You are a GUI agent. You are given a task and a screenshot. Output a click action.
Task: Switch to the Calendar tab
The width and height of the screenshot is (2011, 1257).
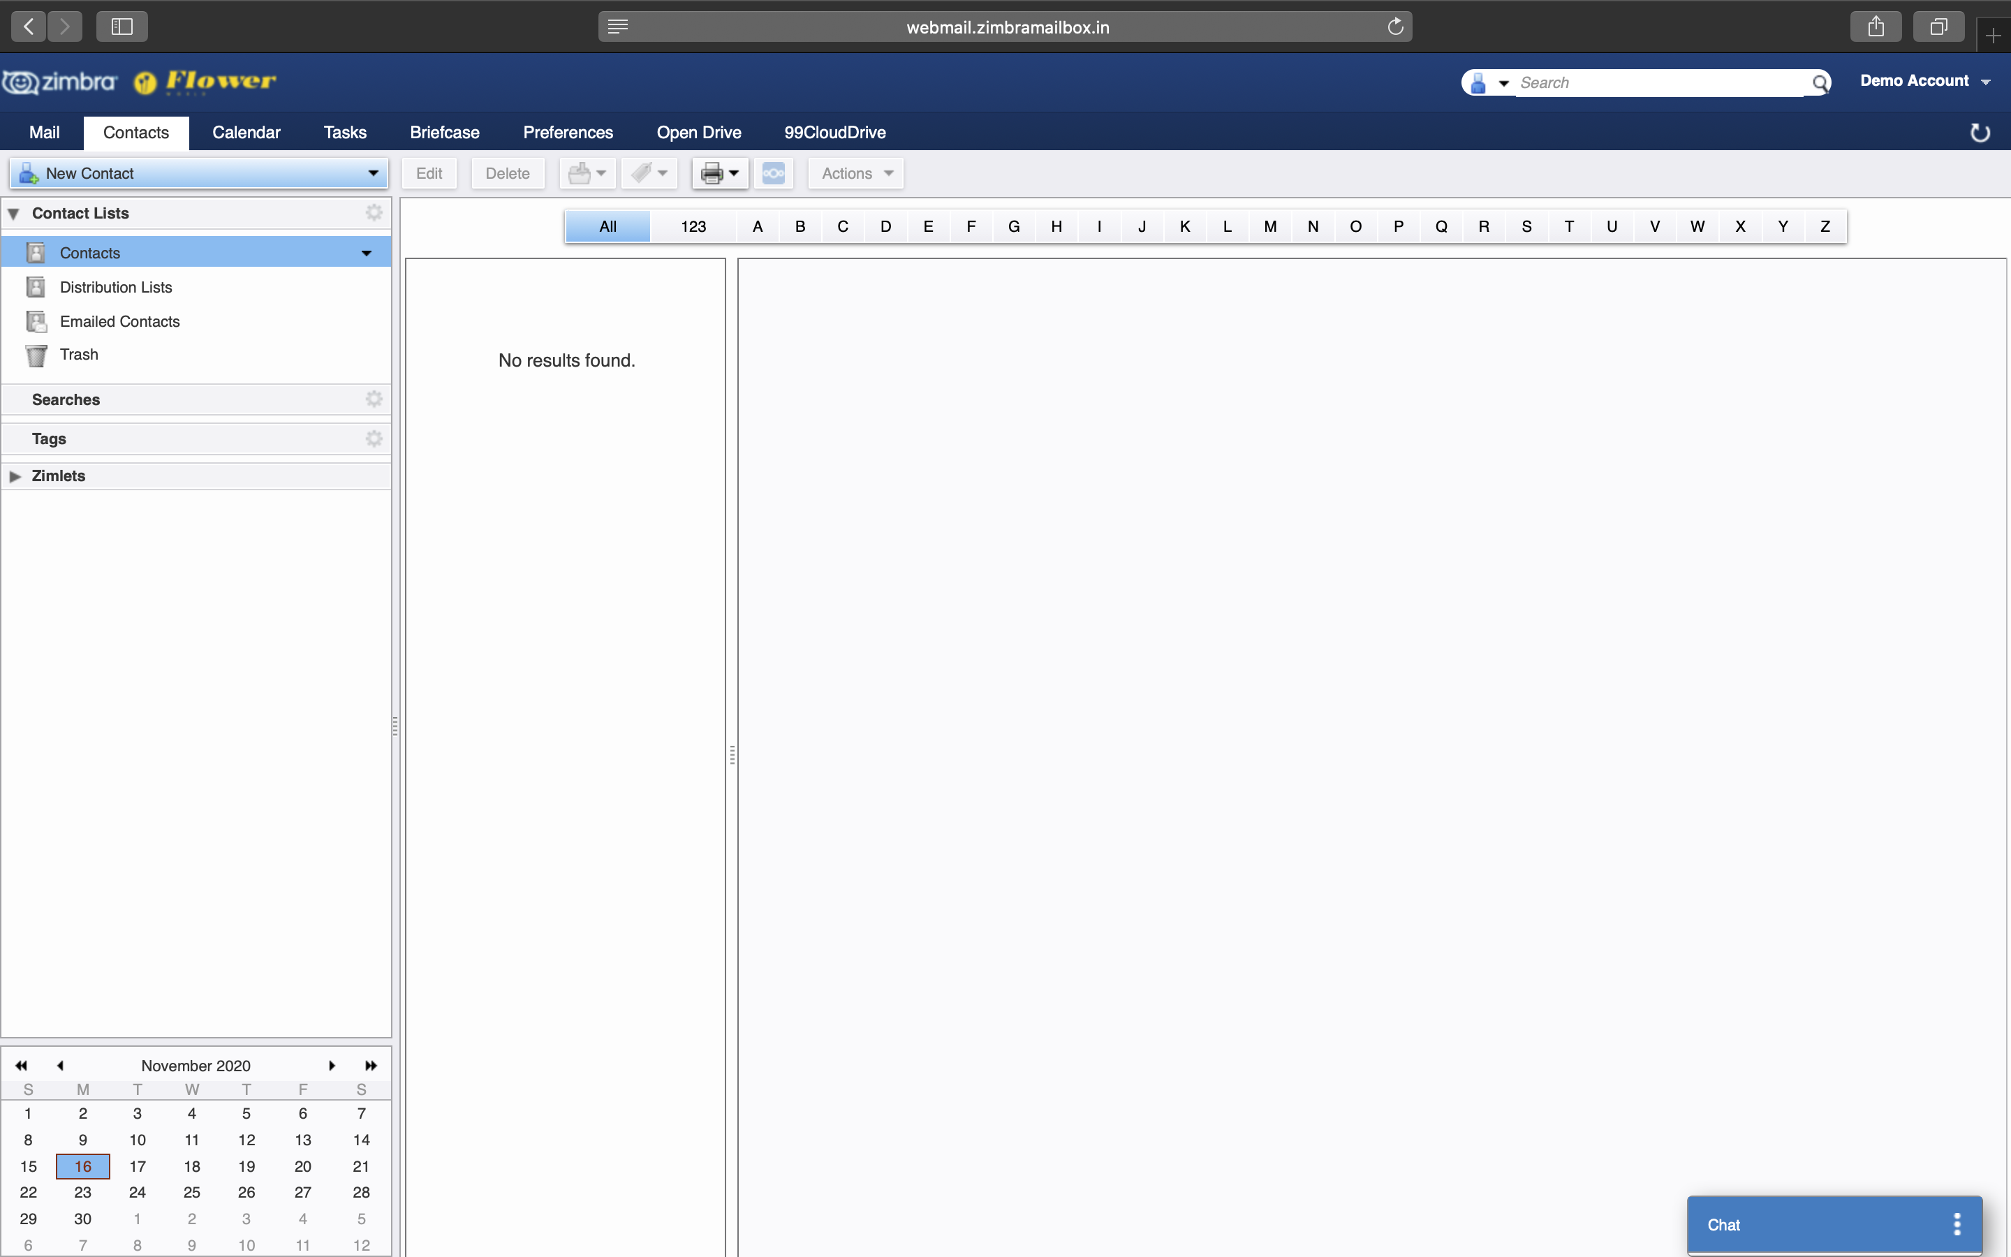click(246, 132)
